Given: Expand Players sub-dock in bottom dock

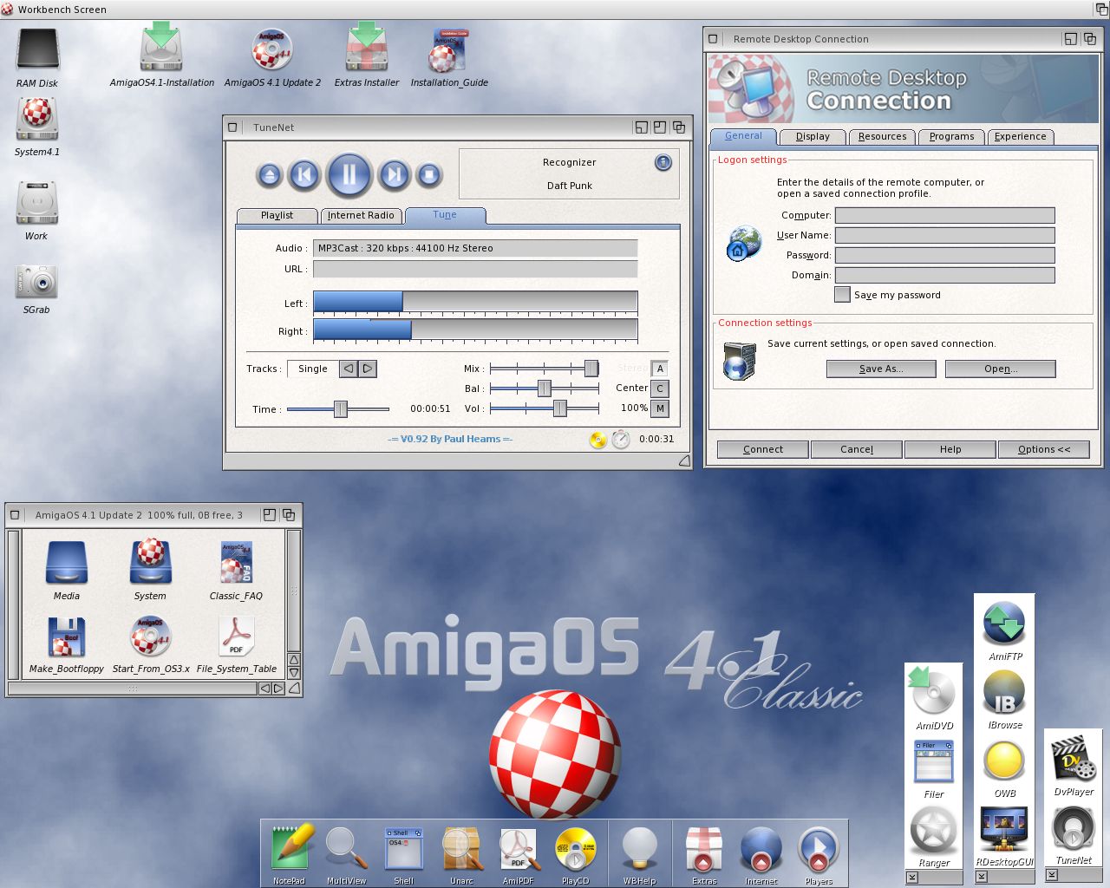Looking at the screenshot, I should (x=819, y=849).
